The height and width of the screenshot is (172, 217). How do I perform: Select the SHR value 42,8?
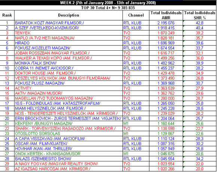[x=200, y=23]
